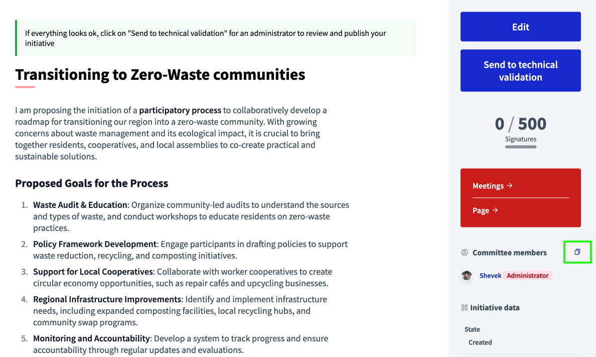The height and width of the screenshot is (357, 596).
Task: Open Shevek's profile link
Action: [490, 276]
